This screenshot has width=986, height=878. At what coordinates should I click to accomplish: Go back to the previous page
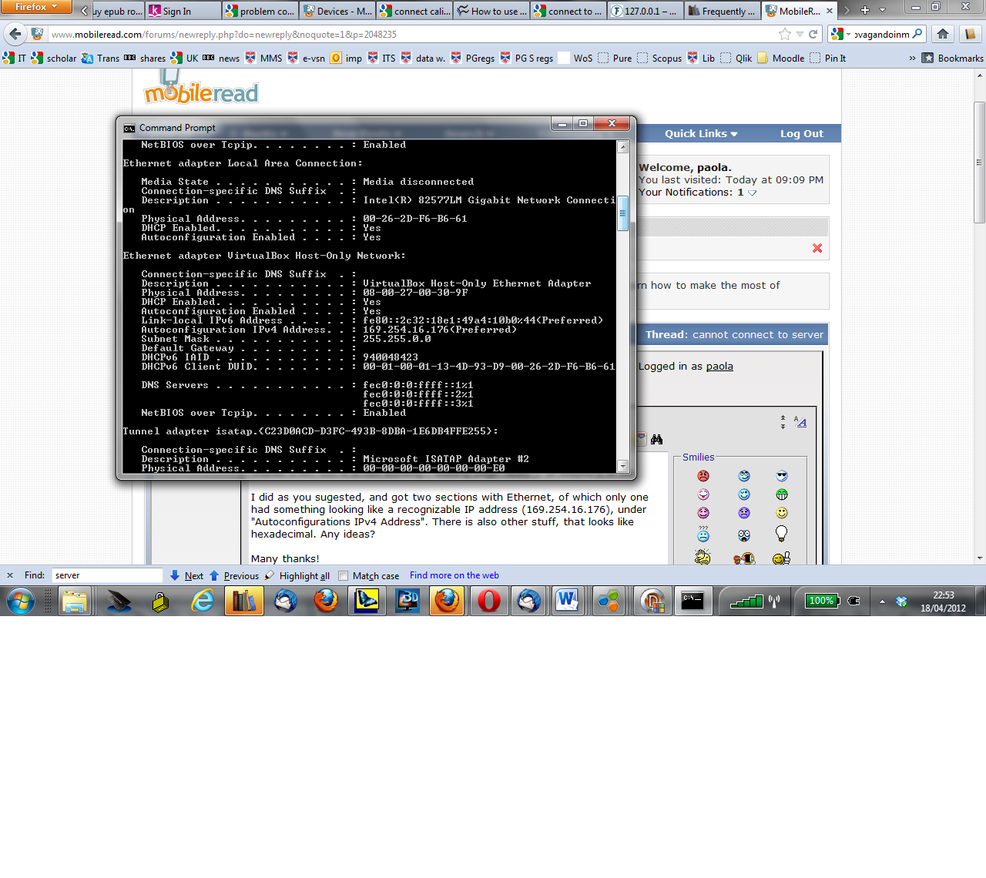[15, 34]
